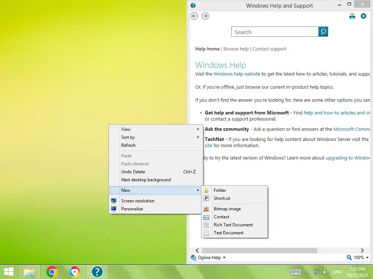
Task: Select Help and Support taskbar button
Action: [97, 272]
